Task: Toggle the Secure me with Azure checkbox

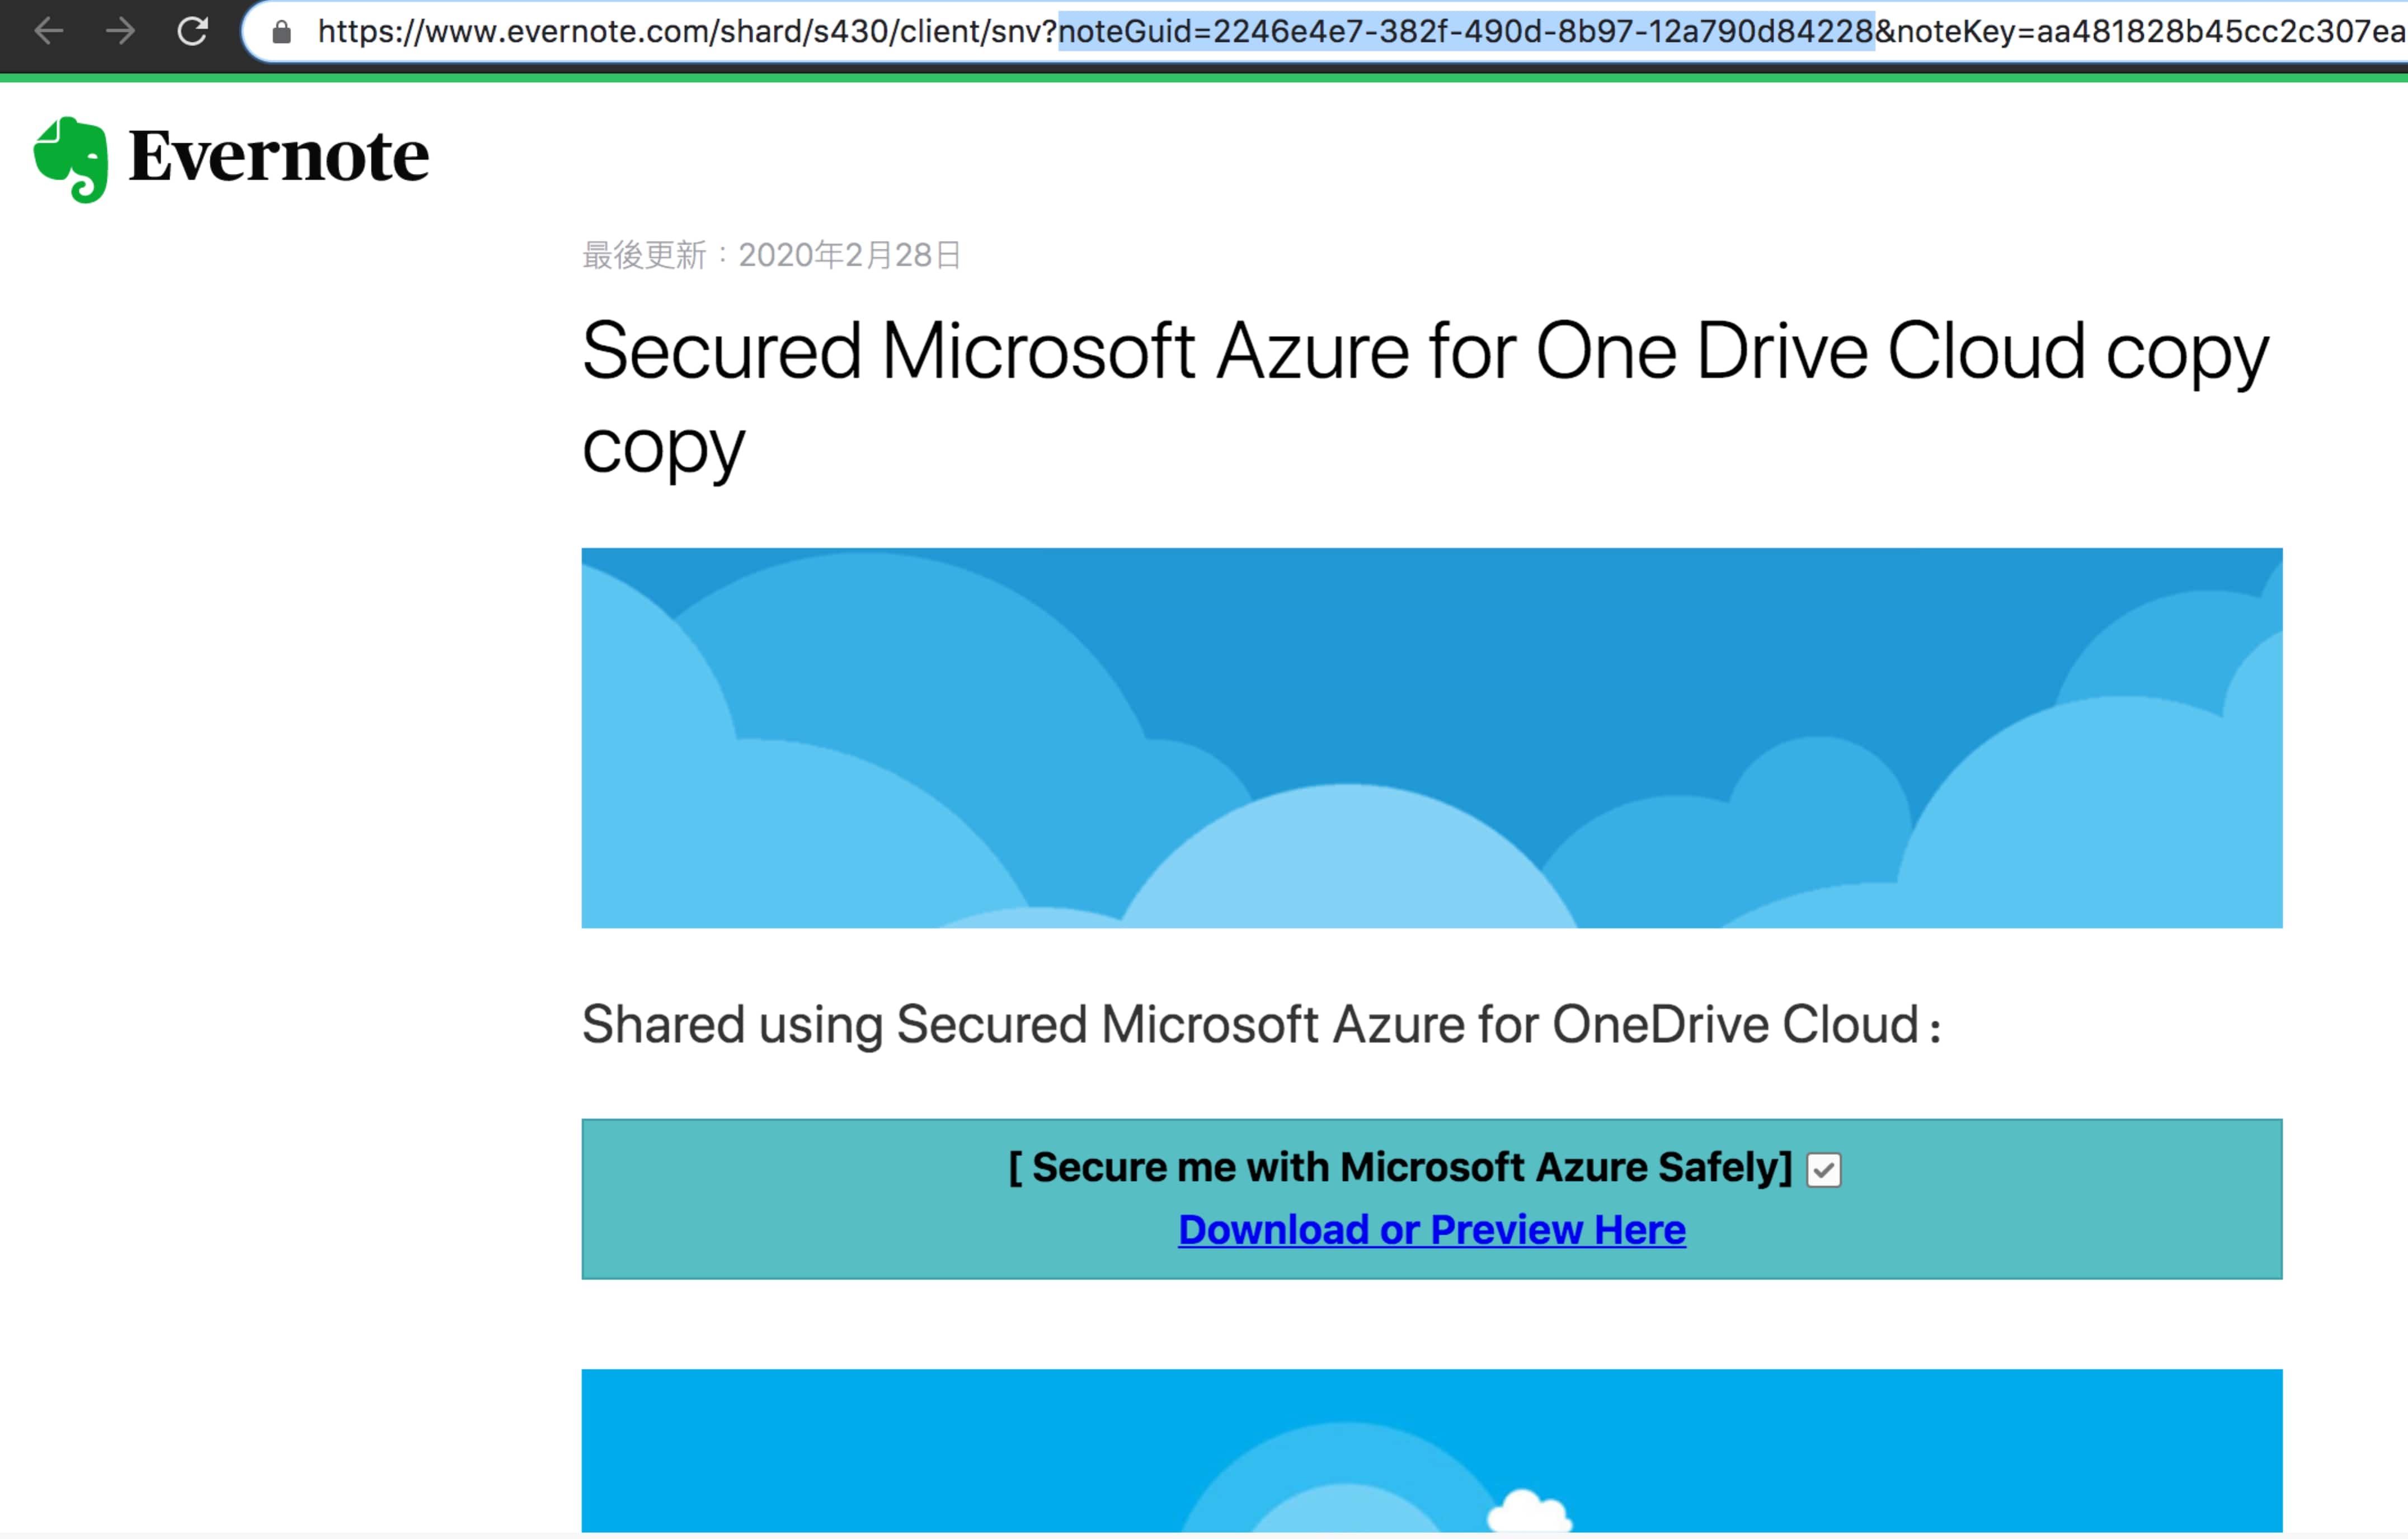Action: 1823,1169
